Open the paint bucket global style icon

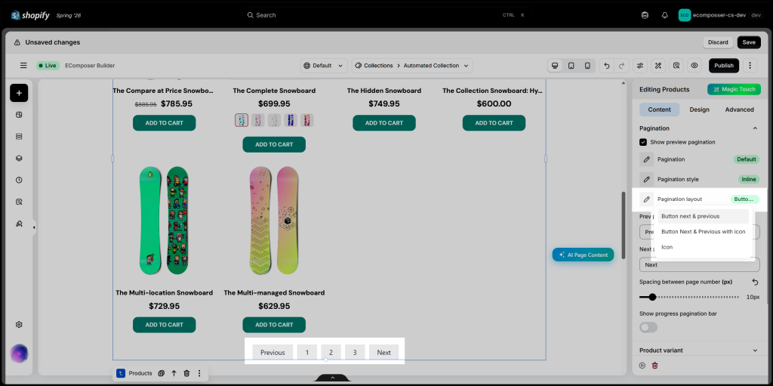(x=19, y=224)
